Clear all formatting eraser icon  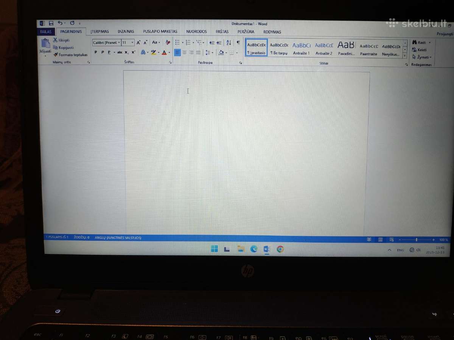(168, 43)
